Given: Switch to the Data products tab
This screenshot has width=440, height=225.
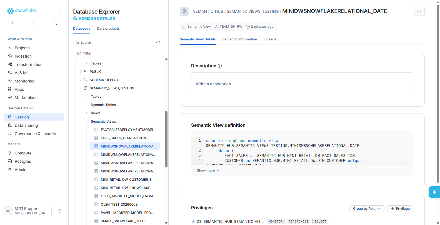Looking at the screenshot, I should click(108, 29).
